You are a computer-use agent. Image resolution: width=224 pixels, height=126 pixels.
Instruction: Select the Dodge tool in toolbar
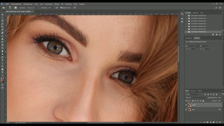tap(2, 54)
